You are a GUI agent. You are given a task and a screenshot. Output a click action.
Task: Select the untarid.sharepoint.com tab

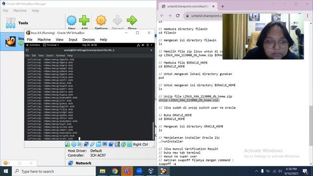coord(188,6)
